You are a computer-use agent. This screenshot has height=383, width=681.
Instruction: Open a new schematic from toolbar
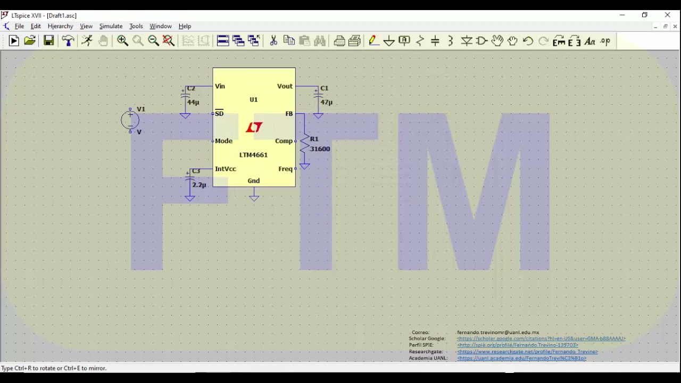tap(14, 41)
